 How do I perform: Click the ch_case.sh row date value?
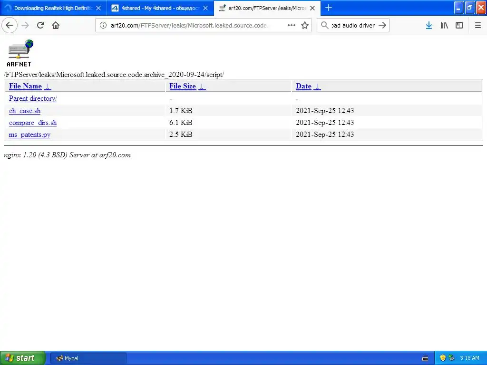tap(324, 110)
